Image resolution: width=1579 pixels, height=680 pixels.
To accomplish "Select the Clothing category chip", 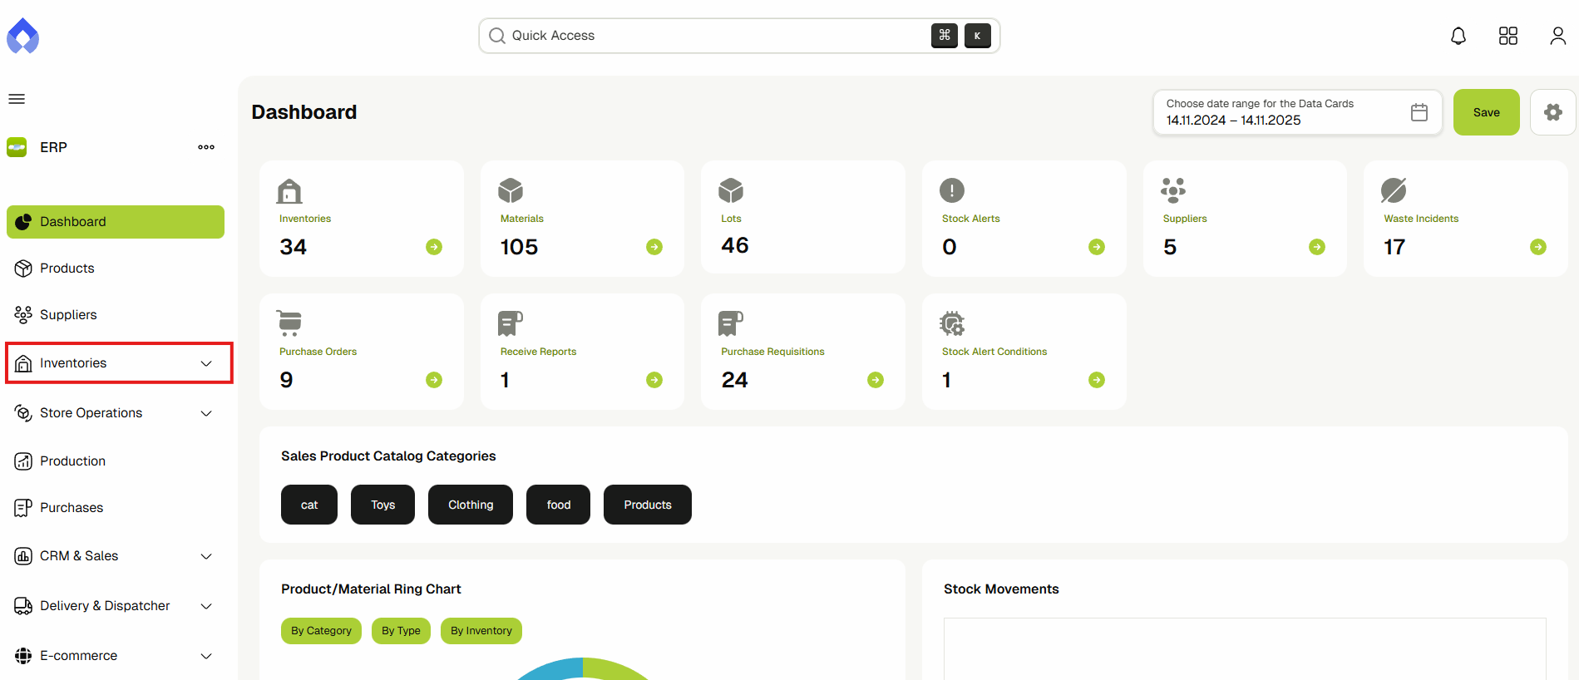I will pos(470,505).
